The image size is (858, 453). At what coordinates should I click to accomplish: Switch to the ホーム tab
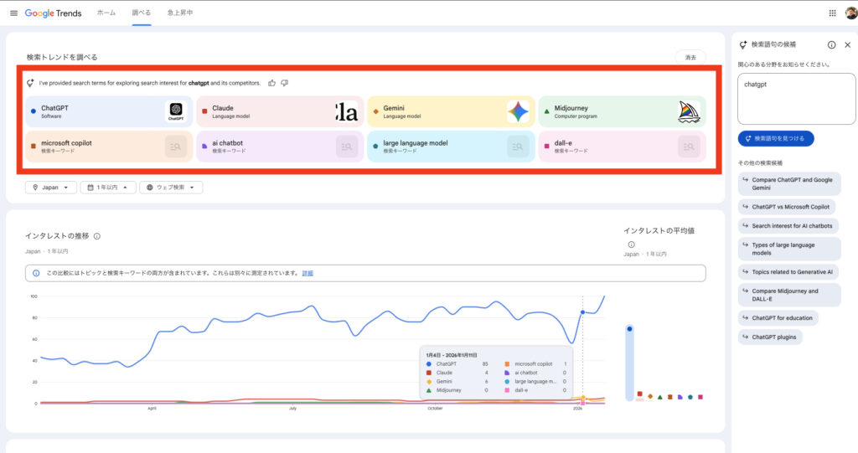[x=106, y=13]
